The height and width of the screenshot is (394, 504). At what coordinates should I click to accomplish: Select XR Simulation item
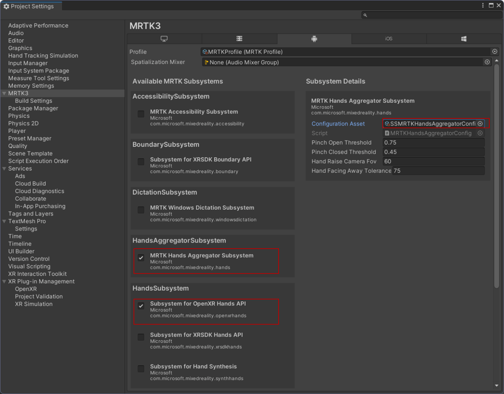[x=34, y=304]
